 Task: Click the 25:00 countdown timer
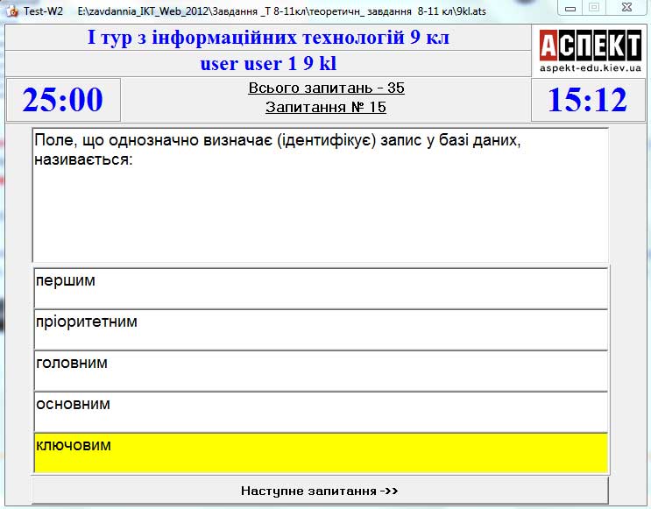pos(63,100)
